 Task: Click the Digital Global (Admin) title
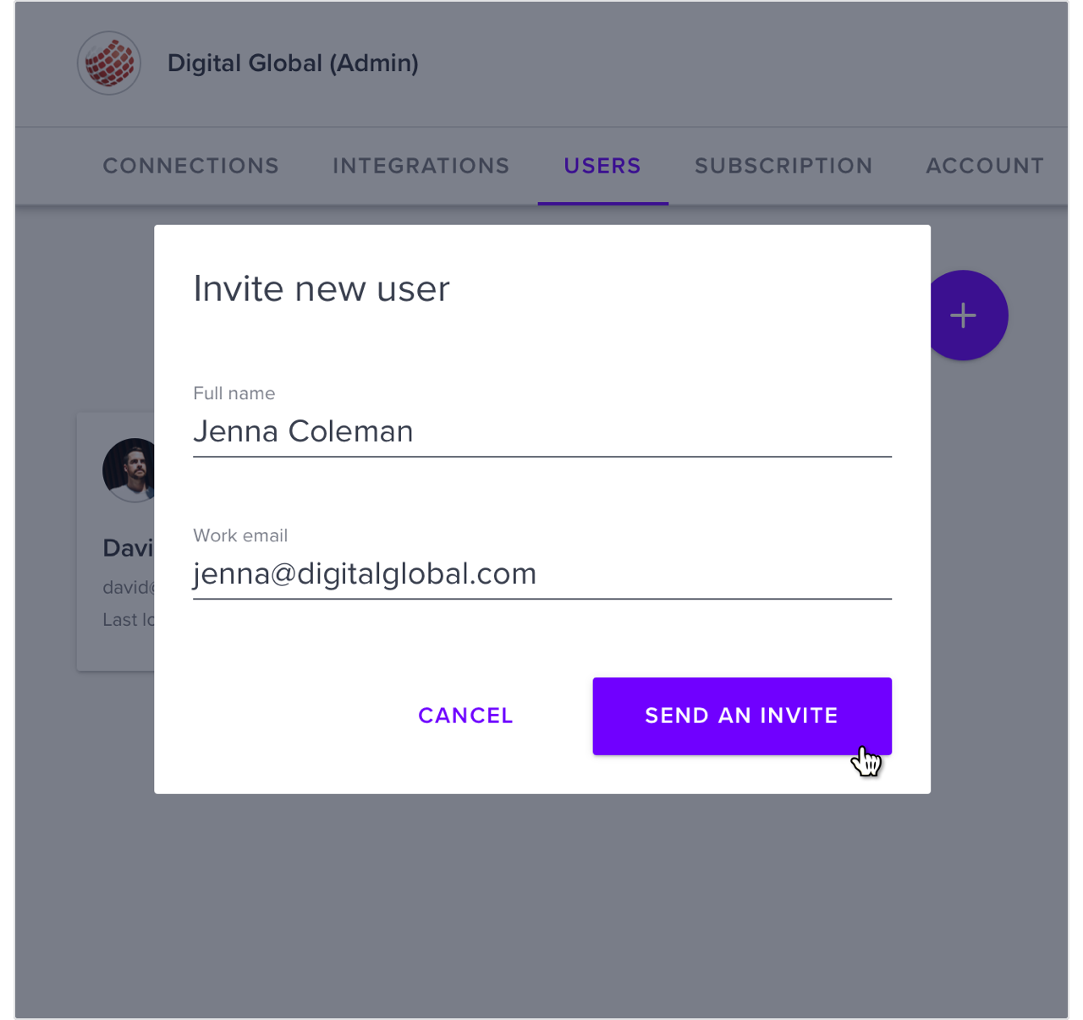point(293,63)
